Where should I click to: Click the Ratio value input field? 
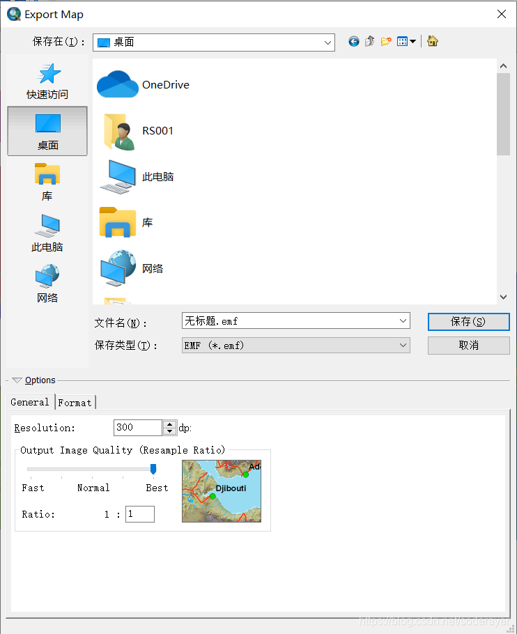(140, 514)
